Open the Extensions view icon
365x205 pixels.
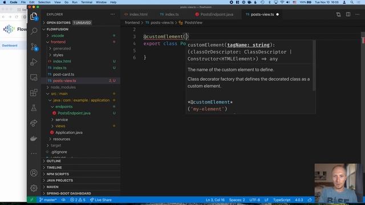coord(34,92)
